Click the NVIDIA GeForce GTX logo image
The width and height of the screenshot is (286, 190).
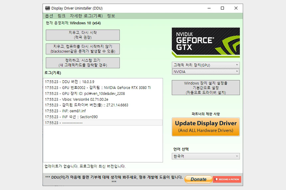[x=206, y=42]
